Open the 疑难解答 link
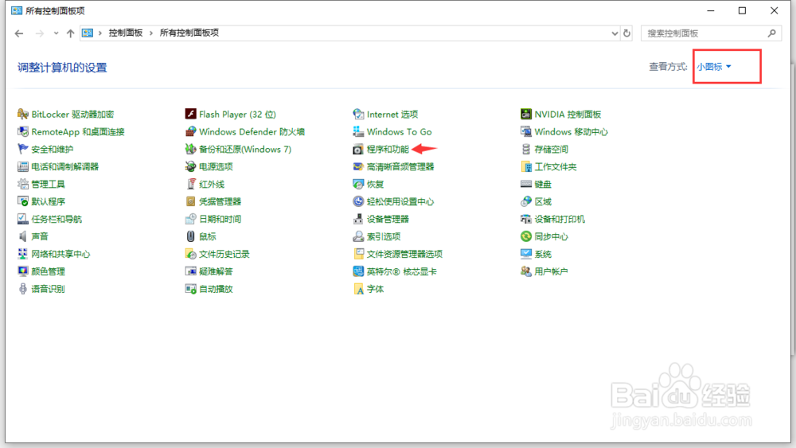Screen dimensions: 796x448 [216, 271]
